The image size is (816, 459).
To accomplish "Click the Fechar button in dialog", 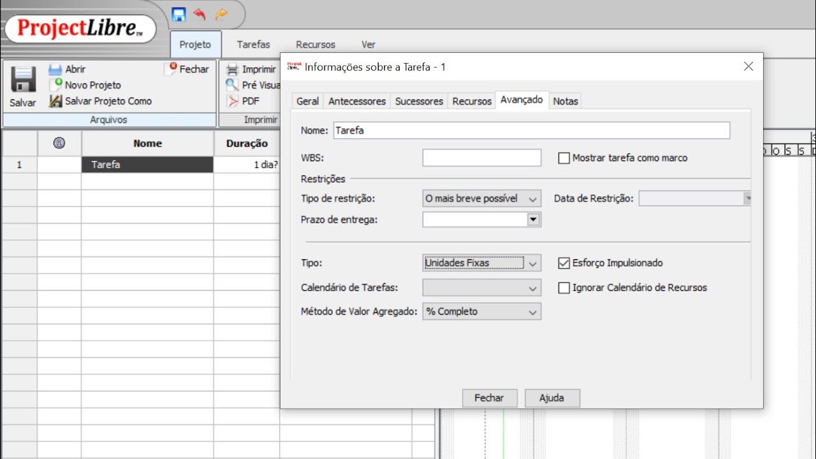I will (489, 398).
